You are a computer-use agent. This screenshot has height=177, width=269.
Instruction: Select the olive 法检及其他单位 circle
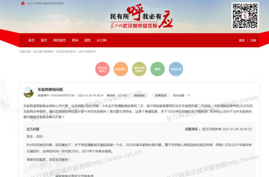[139, 69]
